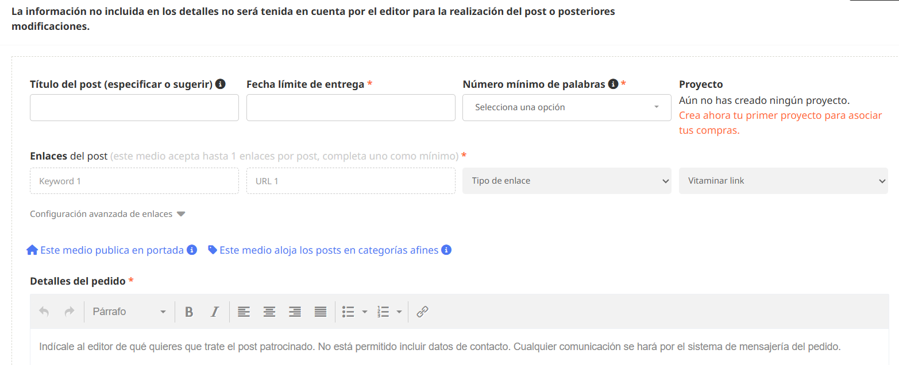Apply bold formatting in the editor
Screen dimensions: 899x365
click(x=189, y=312)
